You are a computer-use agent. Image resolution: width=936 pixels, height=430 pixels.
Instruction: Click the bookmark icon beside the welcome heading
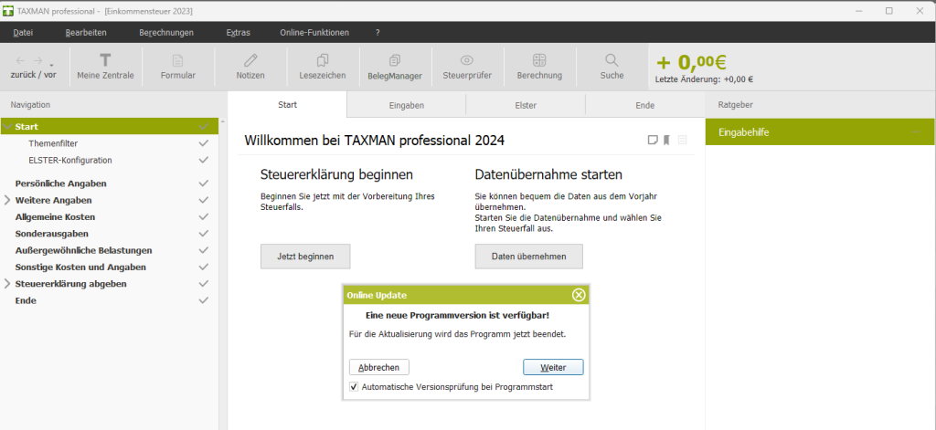[666, 141]
